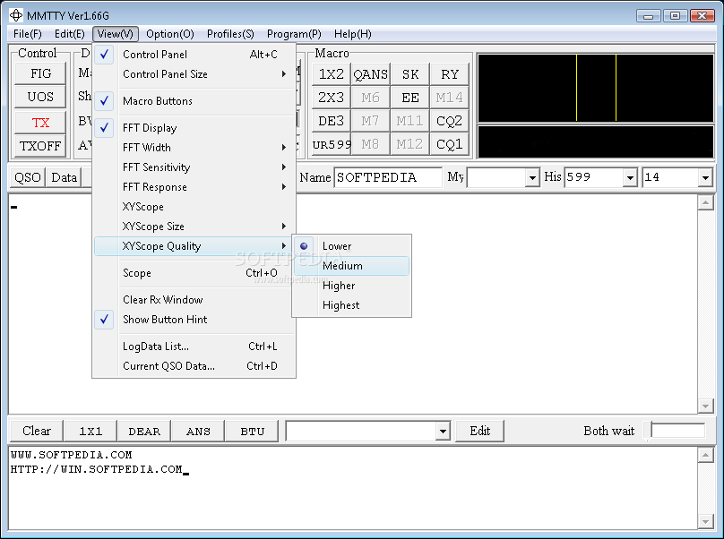Viewport: 724px width, 539px height.
Task: Click the FFT spectrum display
Action: click(596, 88)
